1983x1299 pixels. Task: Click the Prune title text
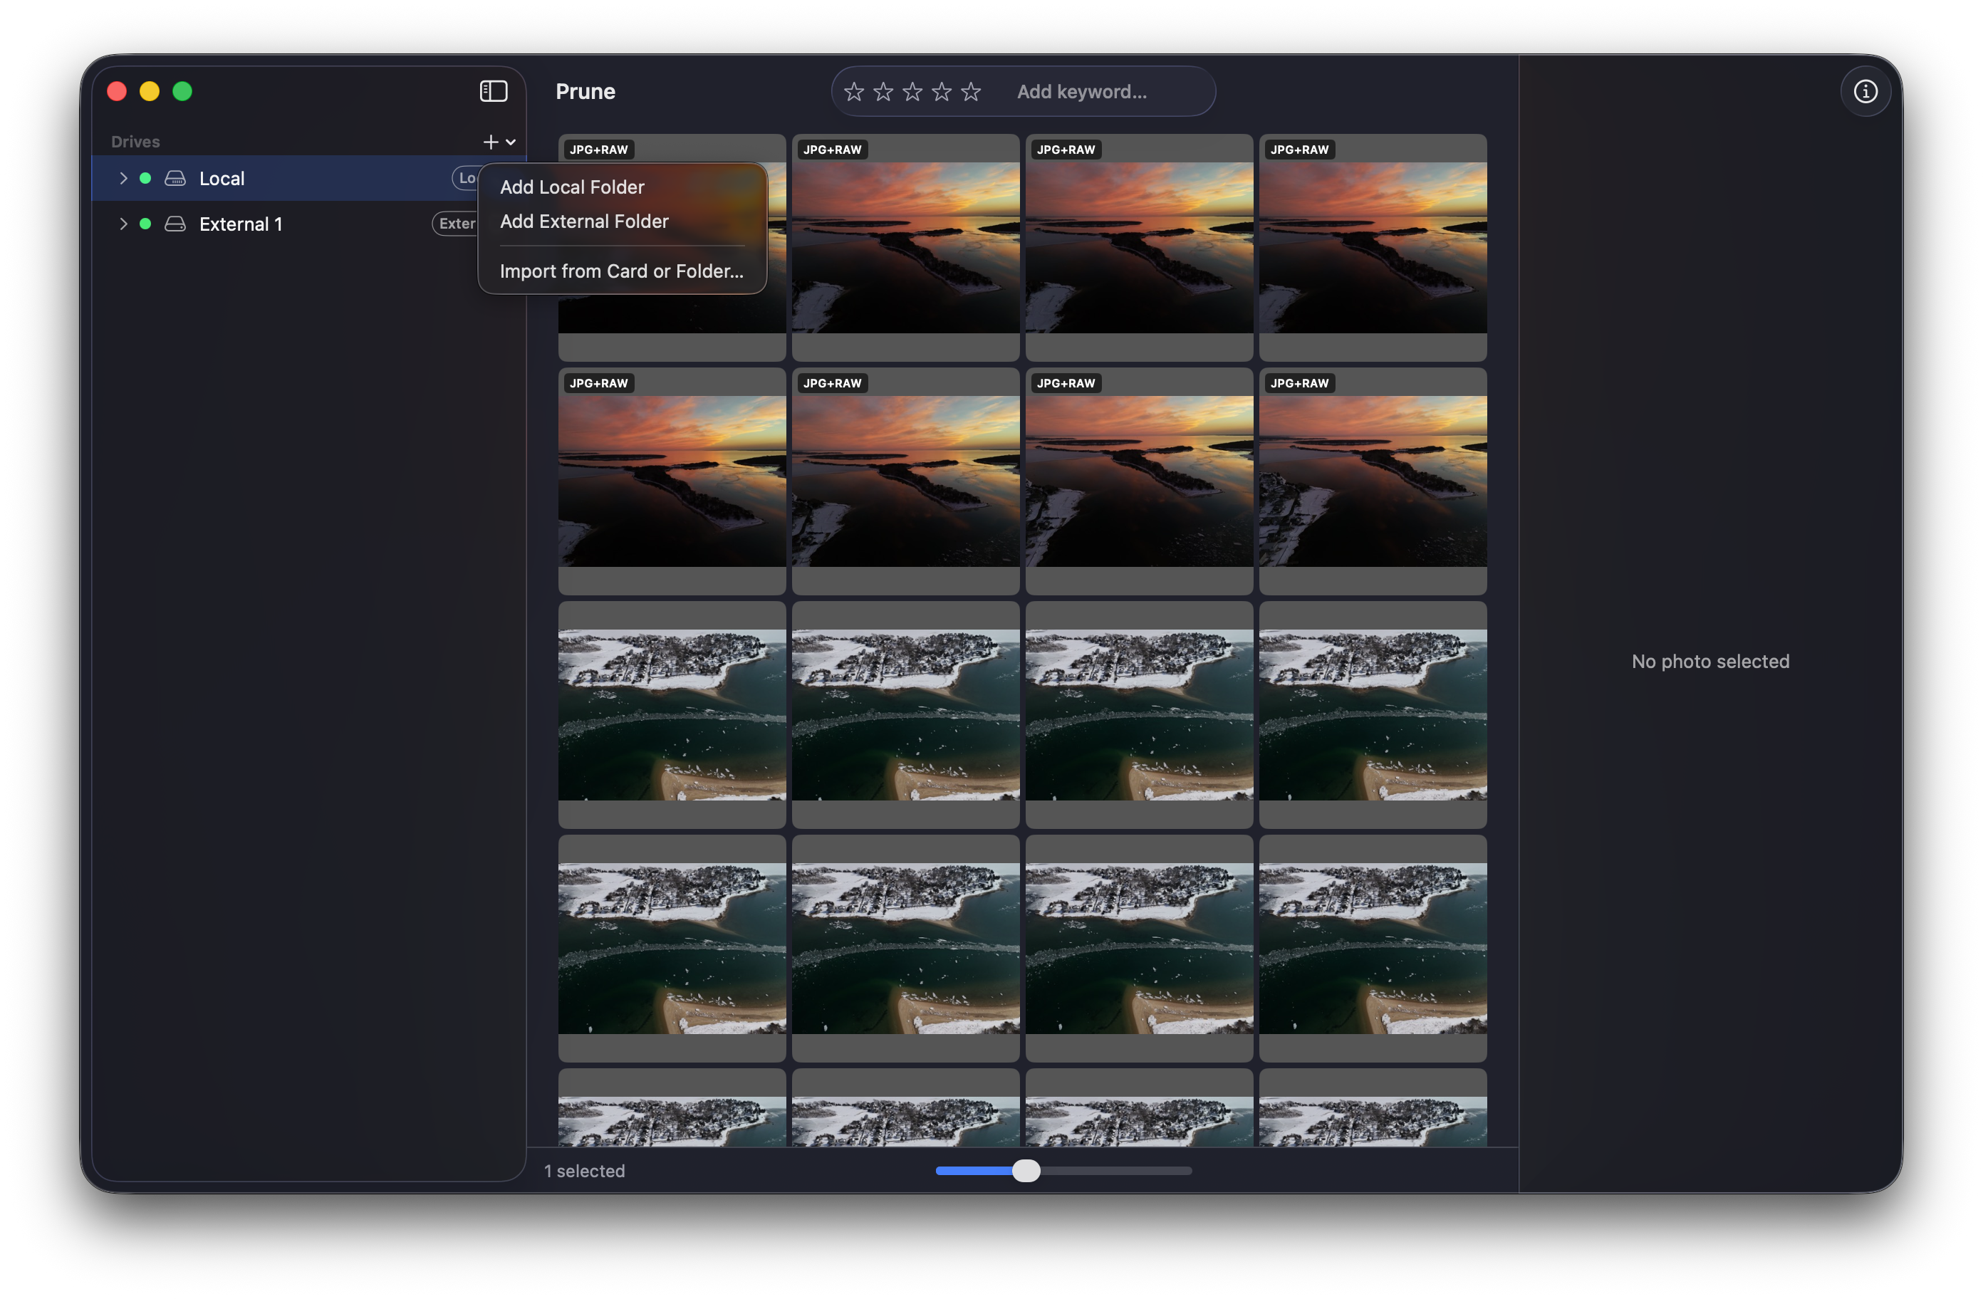click(x=585, y=92)
